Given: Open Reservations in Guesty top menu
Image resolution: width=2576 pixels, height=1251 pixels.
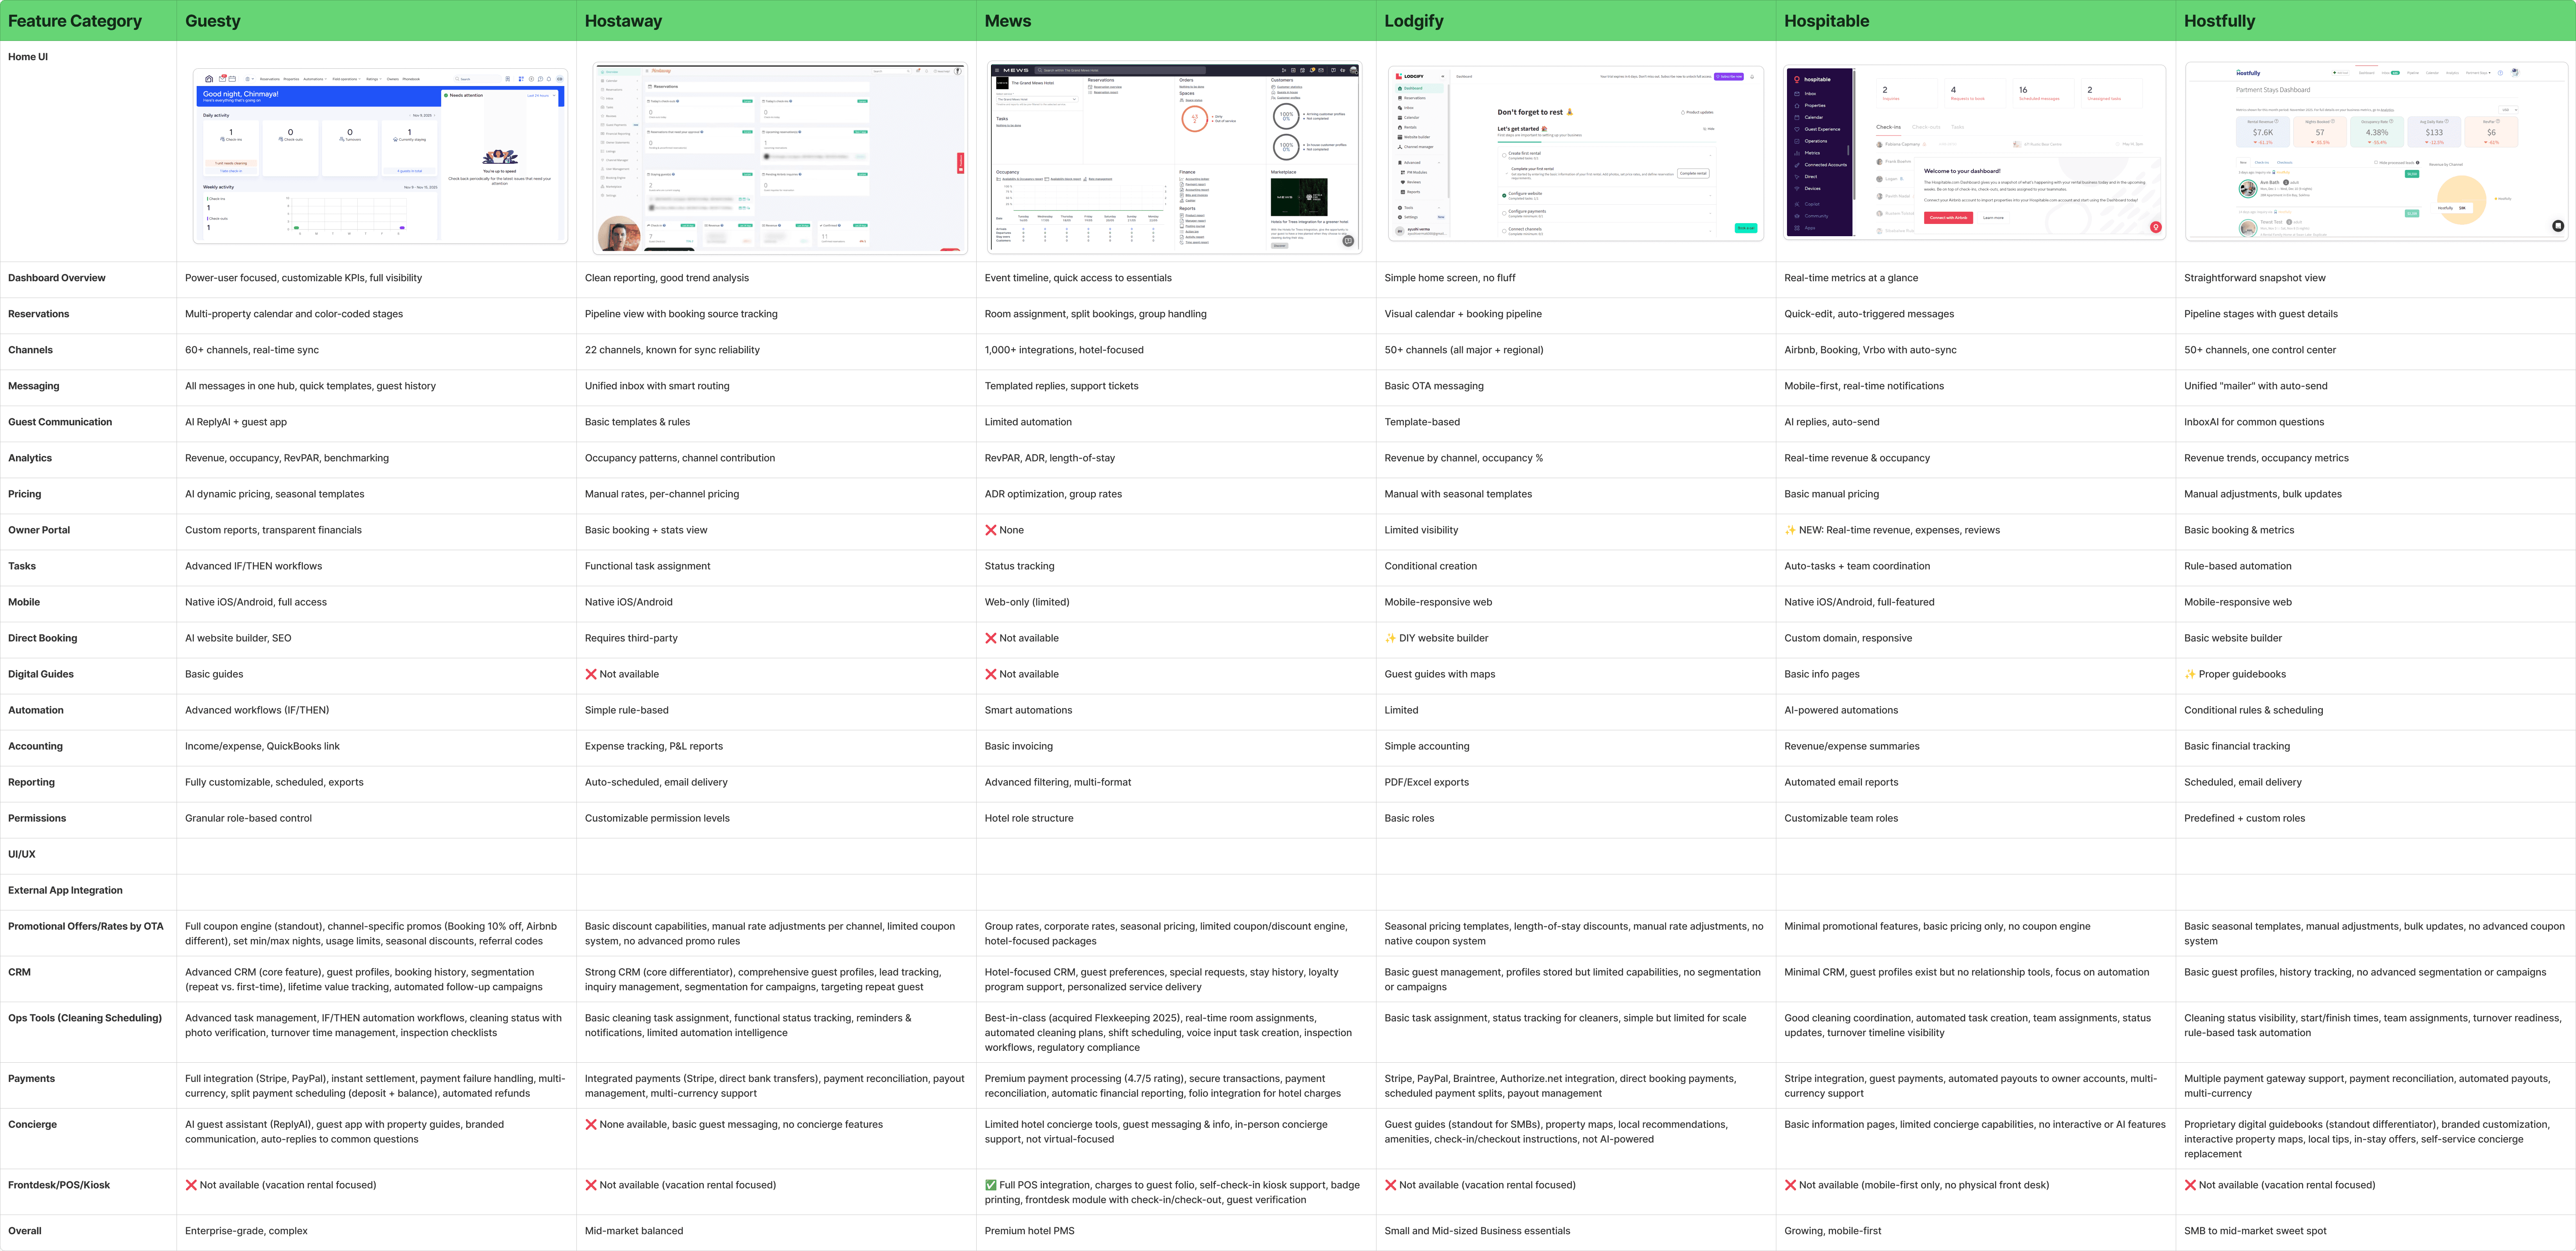Looking at the screenshot, I should click(x=270, y=79).
